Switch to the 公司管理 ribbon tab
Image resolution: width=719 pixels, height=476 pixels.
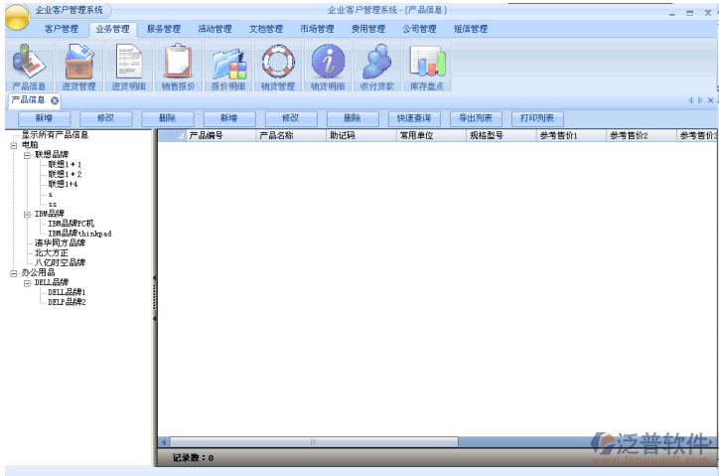coord(419,29)
